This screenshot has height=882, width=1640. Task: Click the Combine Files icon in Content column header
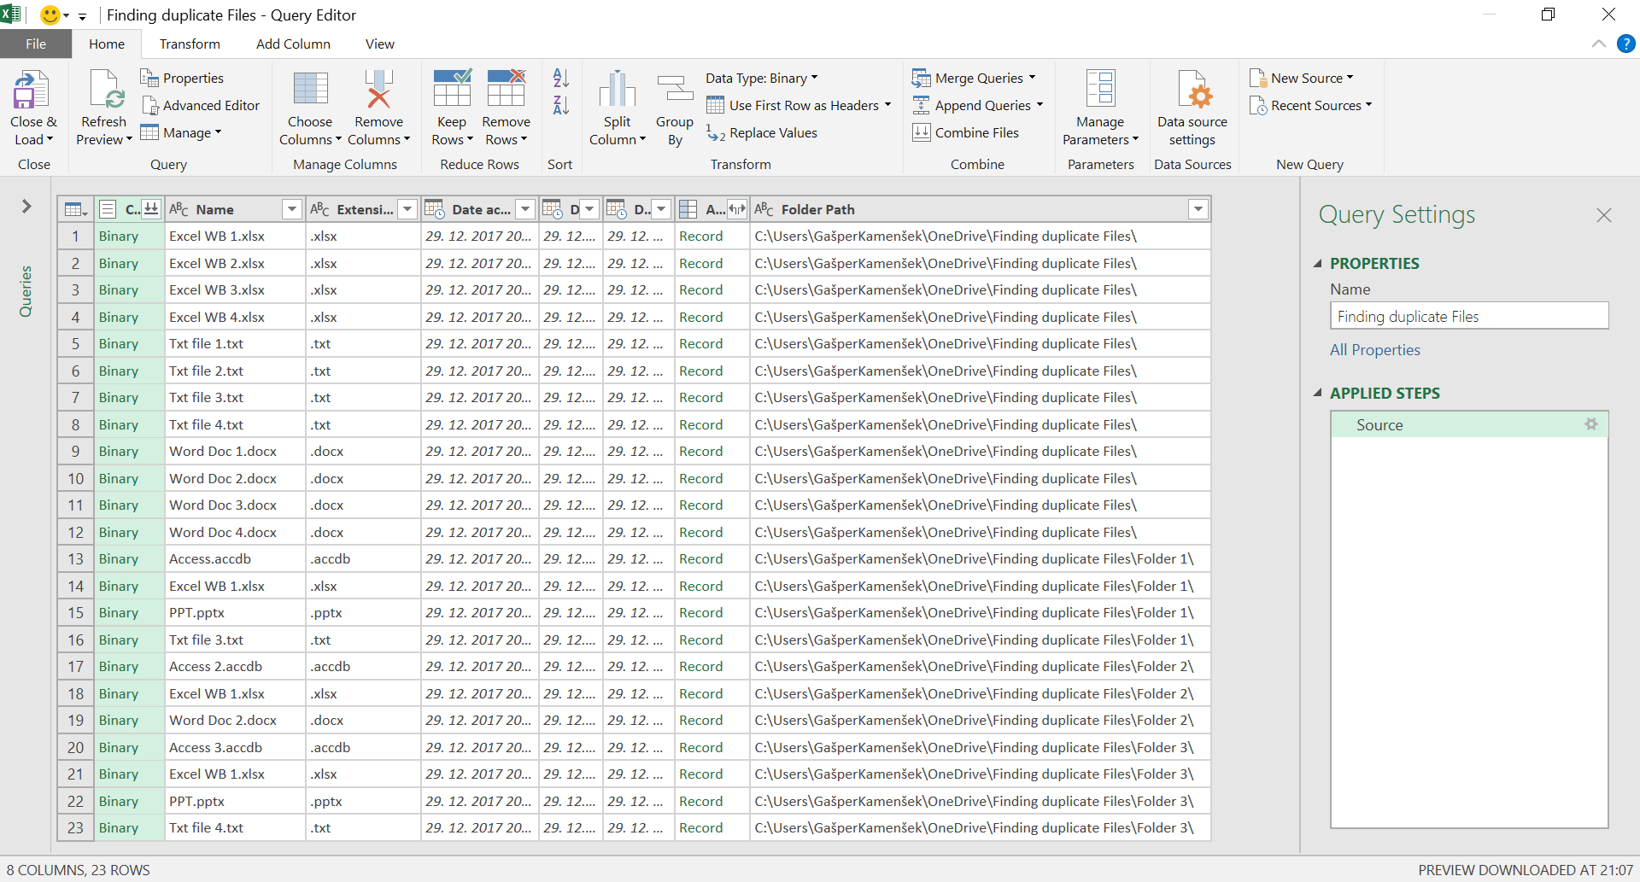pos(151,208)
